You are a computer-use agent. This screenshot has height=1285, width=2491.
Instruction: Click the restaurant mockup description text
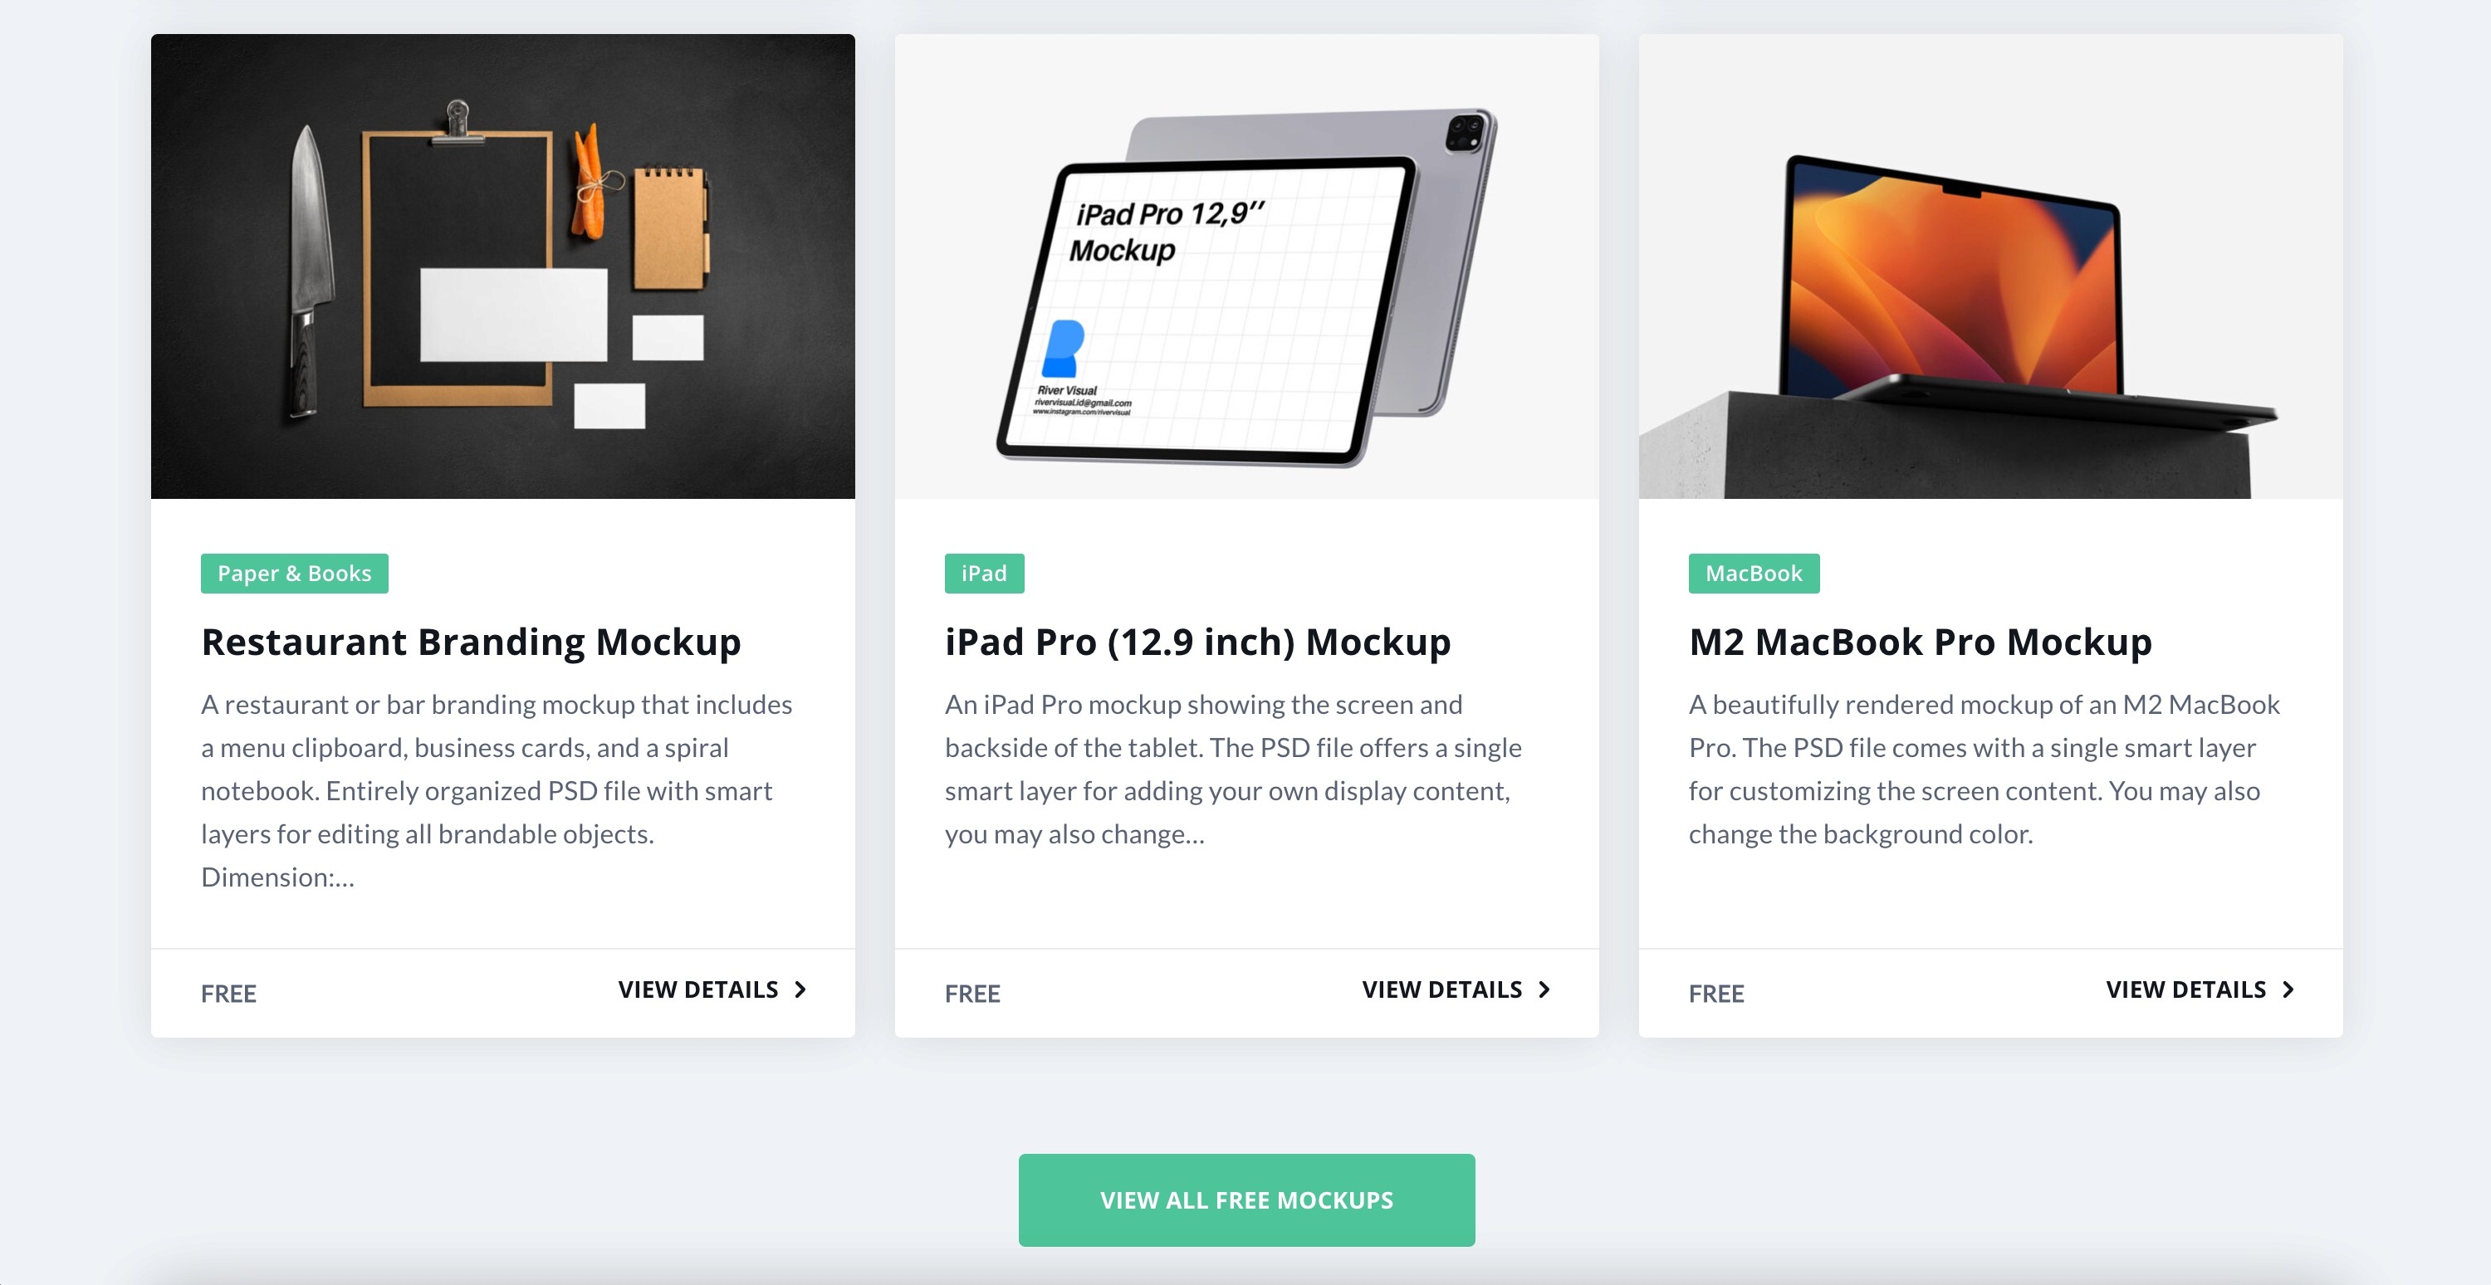[496, 790]
